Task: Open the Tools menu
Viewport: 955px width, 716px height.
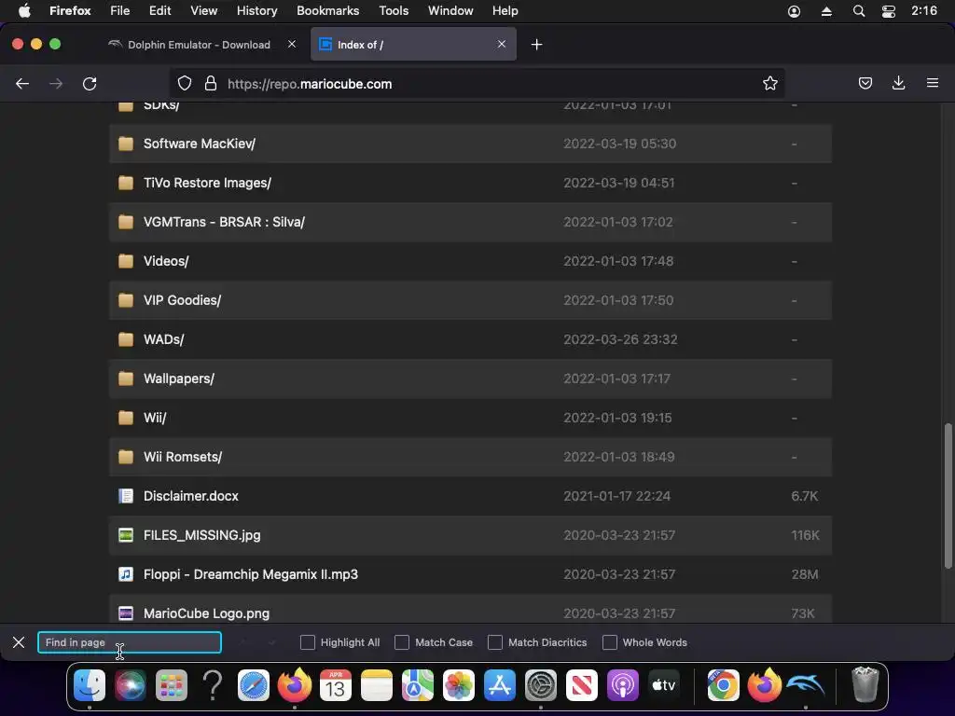Action: click(394, 11)
